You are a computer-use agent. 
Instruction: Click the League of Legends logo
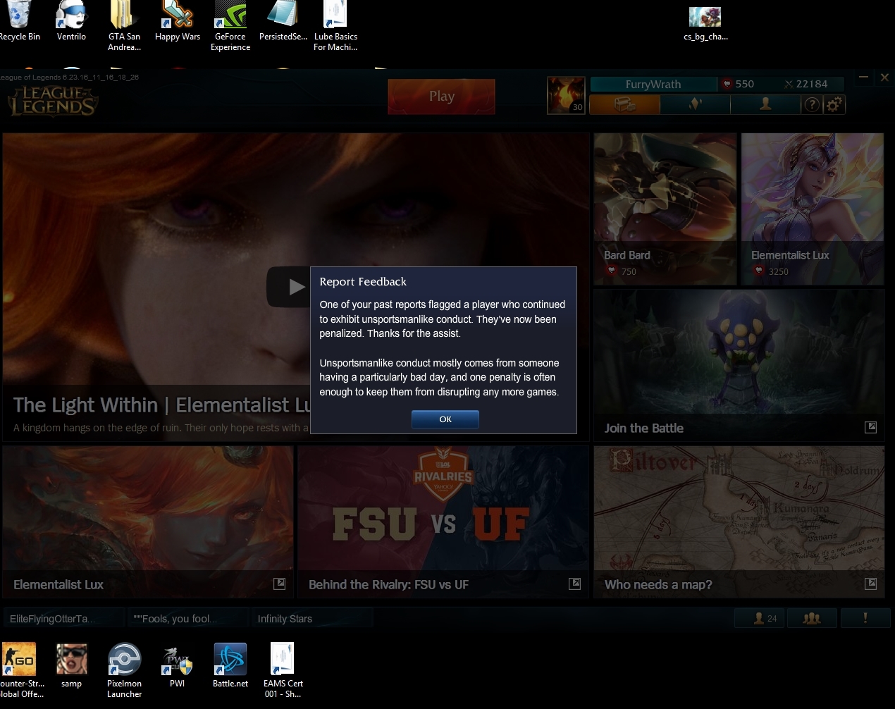click(52, 101)
